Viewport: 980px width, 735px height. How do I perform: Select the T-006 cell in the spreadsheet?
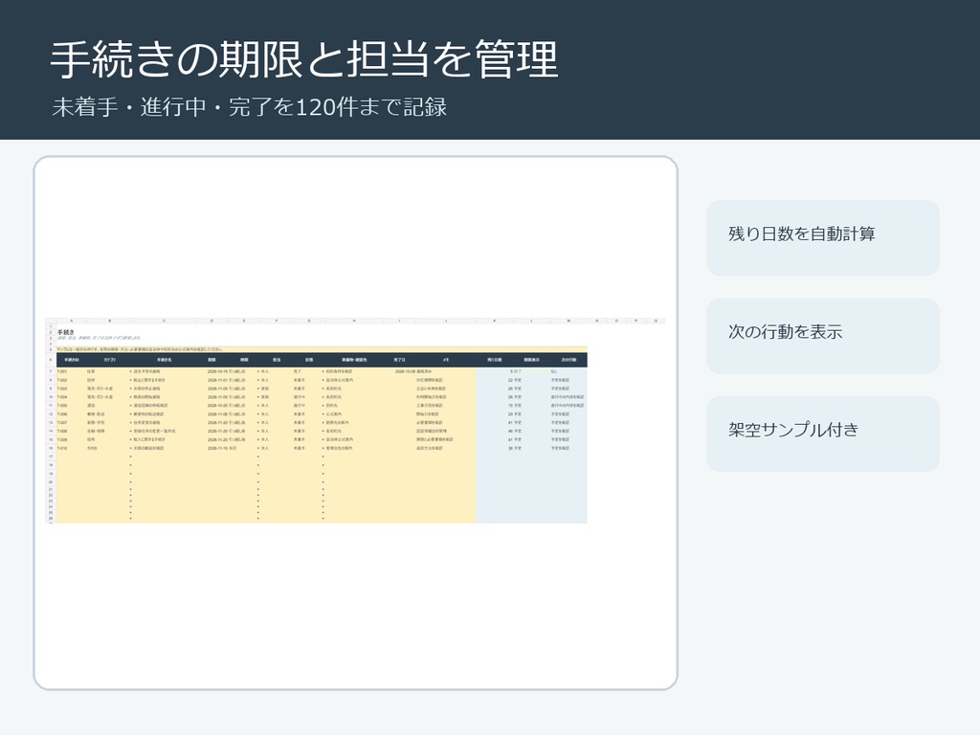[x=62, y=414]
